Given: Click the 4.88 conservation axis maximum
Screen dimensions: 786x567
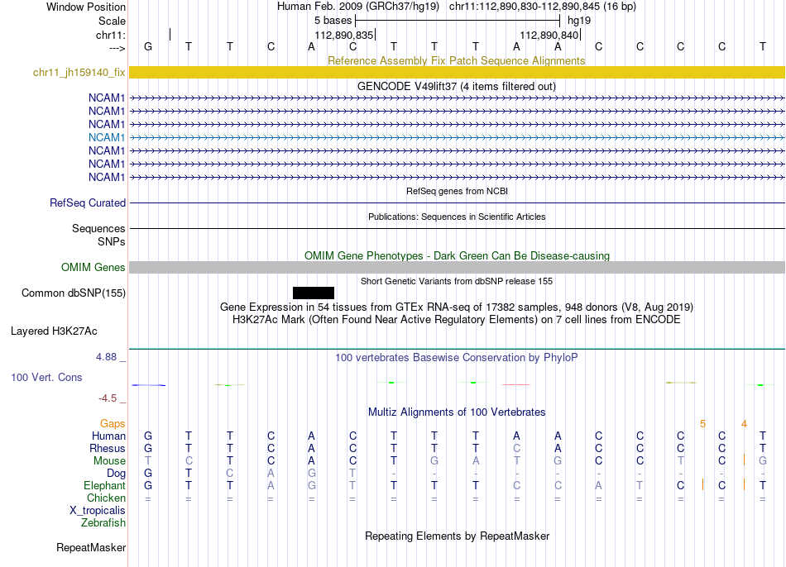Looking at the screenshot, I should coord(106,356).
